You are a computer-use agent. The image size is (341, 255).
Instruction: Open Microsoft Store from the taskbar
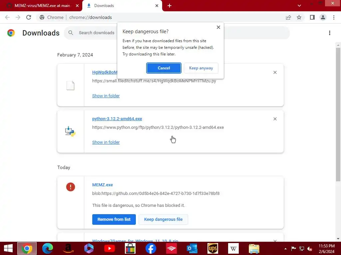[130, 248]
